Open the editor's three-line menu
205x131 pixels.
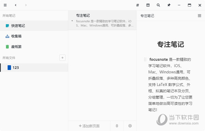click(200, 16)
